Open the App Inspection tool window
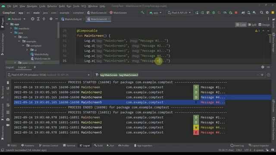Screen dimensions: 276x155 pyautogui.click(x=143, y=146)
